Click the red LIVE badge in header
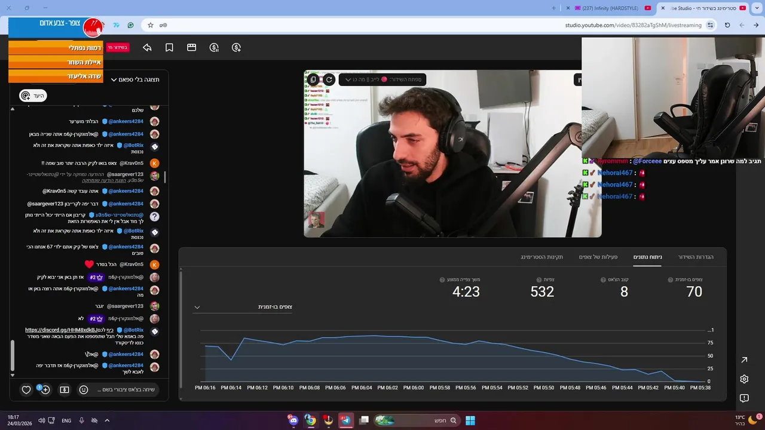This screenshot has height=430, width=765. coord(117,47)
